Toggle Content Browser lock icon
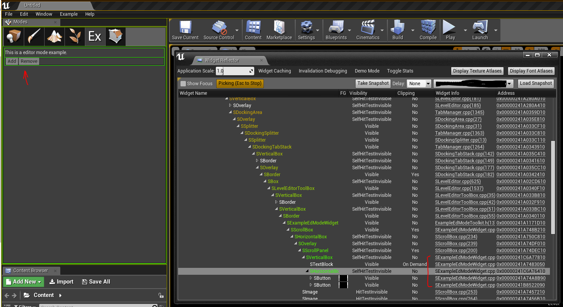 click(x=161, y=295)
